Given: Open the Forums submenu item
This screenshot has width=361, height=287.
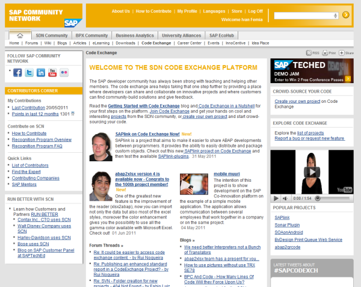Looking at the screenshot, I should point(31,43).
